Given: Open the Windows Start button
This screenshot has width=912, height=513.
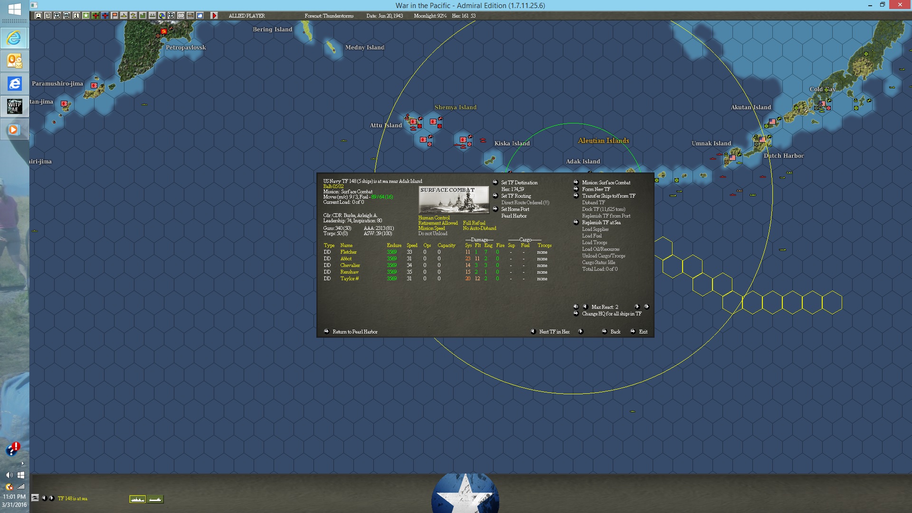Looking at the screenshot, I should 14,9.
